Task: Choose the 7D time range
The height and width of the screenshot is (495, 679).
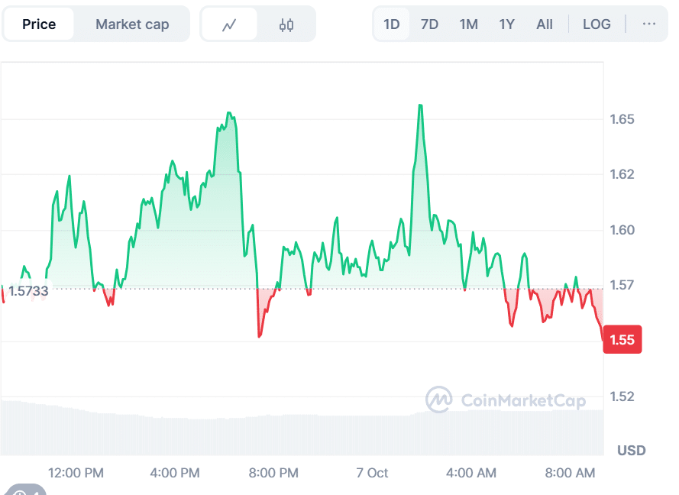Action: pos(430,24)
